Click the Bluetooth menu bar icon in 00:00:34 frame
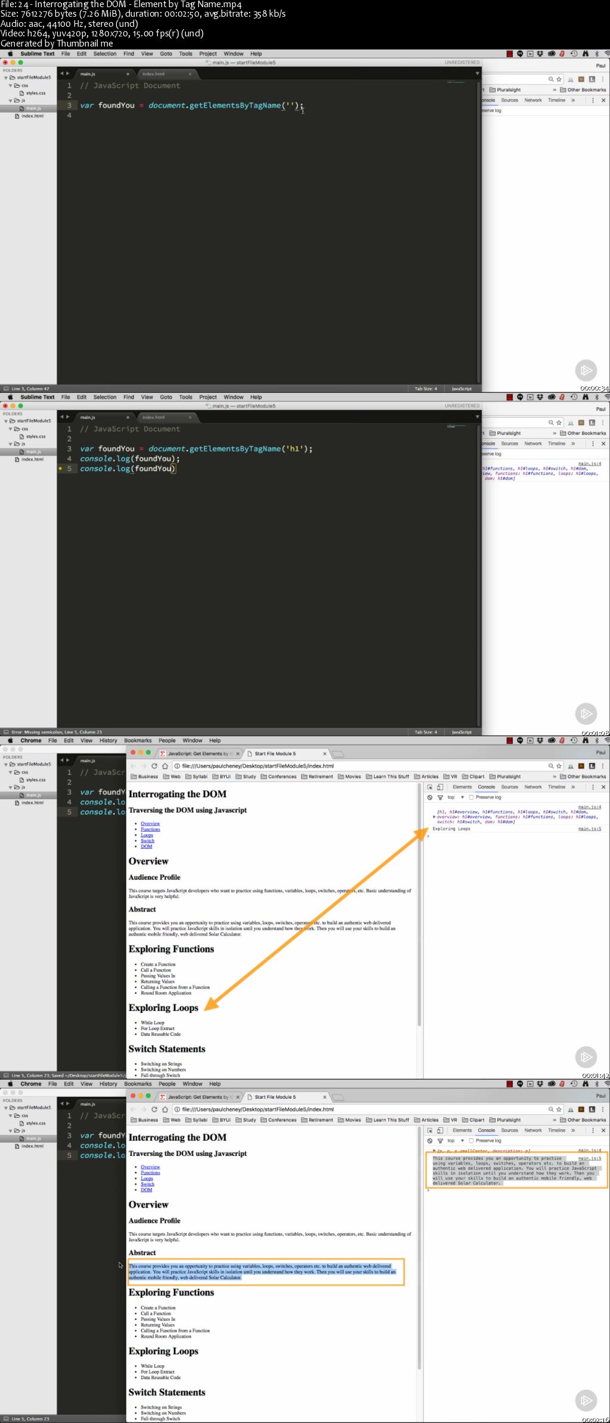The image size is (610, 1423). coord(597,54)
